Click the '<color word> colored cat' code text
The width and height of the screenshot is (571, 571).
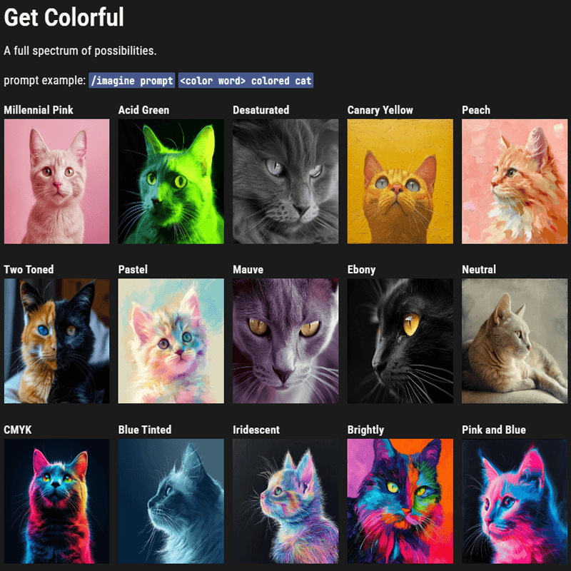tap(246, 81)
